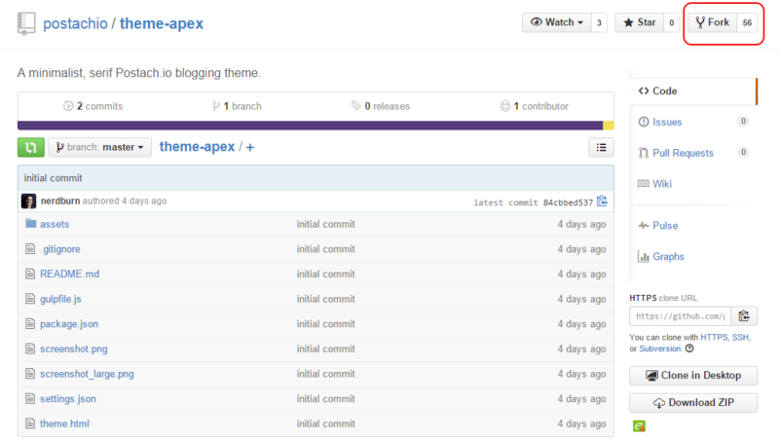Viewport: 779px width, 440px height.
Task: Copy the latest commit SHA clipboard icon
Action: (x=602, y=202)
